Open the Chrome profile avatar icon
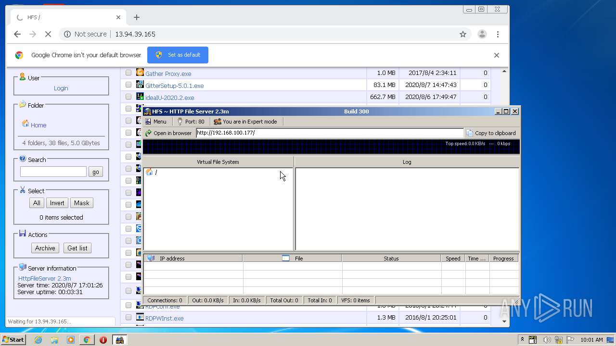616x346 pixels. (482, 34)
